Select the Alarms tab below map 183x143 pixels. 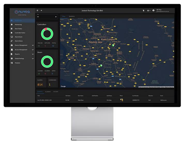tap(48, 92)
